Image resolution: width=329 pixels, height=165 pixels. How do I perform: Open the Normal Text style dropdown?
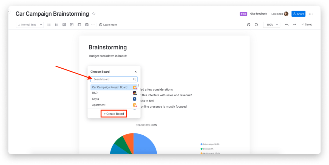pos(30,25)
